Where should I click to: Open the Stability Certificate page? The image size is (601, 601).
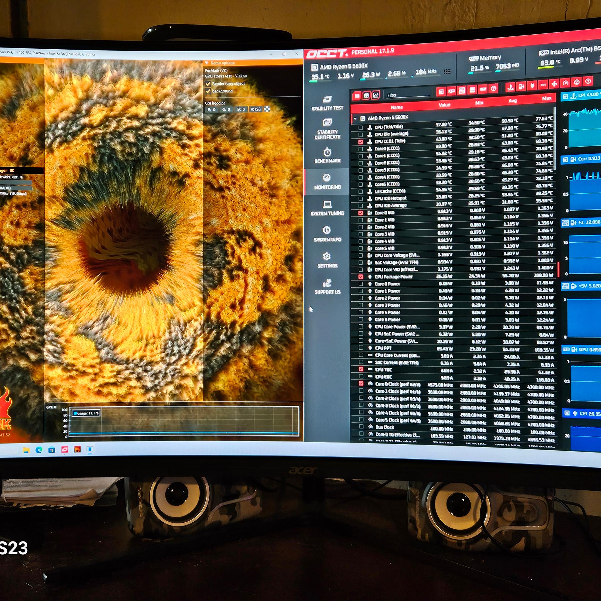pos(327,129)
